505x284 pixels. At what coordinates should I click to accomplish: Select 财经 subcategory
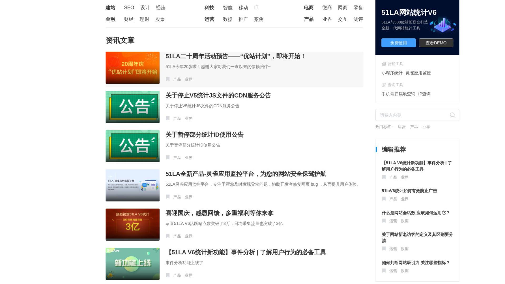(129, 19)
